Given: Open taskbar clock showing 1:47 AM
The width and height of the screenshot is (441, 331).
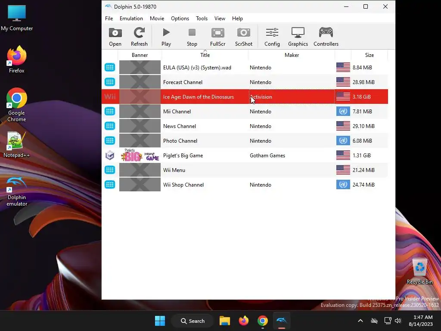Looking at the screenshot, I should tap(421, 321).
